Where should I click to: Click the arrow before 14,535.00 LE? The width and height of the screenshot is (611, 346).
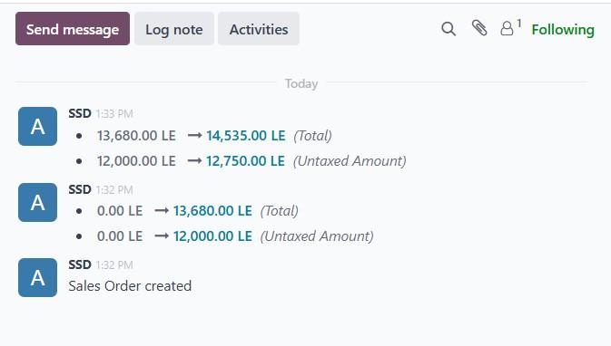pos(194,135)
